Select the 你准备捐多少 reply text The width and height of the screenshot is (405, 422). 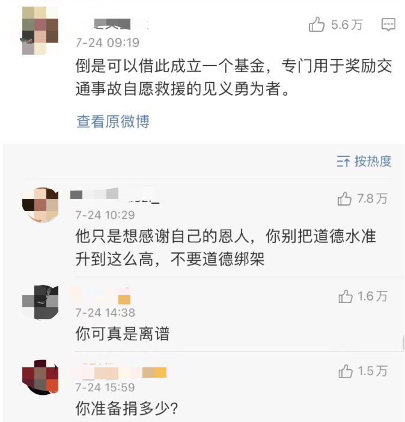point(126,409)
